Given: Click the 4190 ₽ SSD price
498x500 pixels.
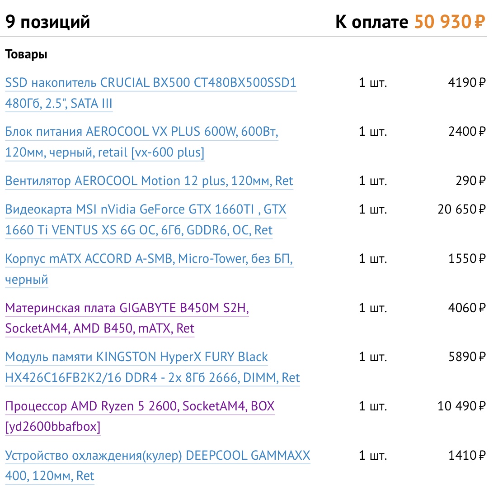Looking at the screenshot, I should click(466, 83).
